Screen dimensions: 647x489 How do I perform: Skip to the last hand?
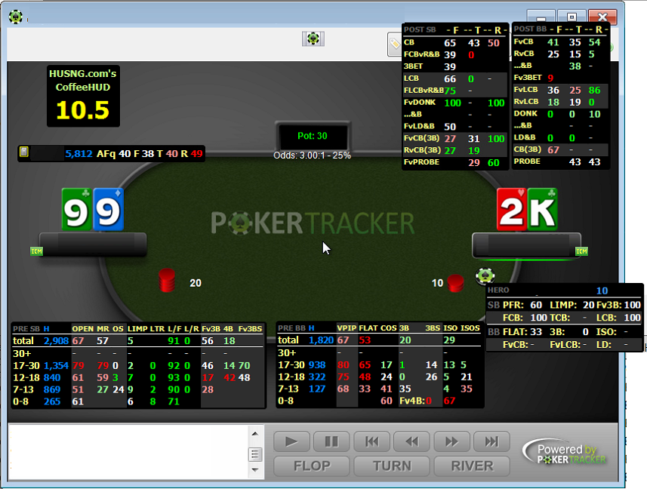491,441
